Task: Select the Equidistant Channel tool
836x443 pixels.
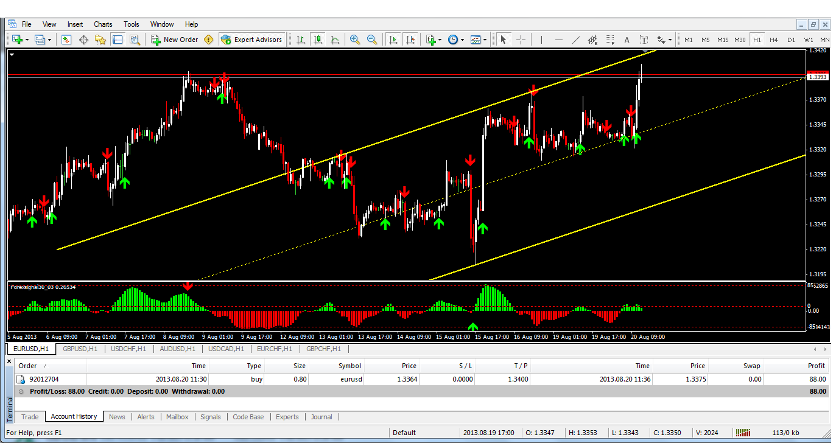Action: (x=593, y=40)
